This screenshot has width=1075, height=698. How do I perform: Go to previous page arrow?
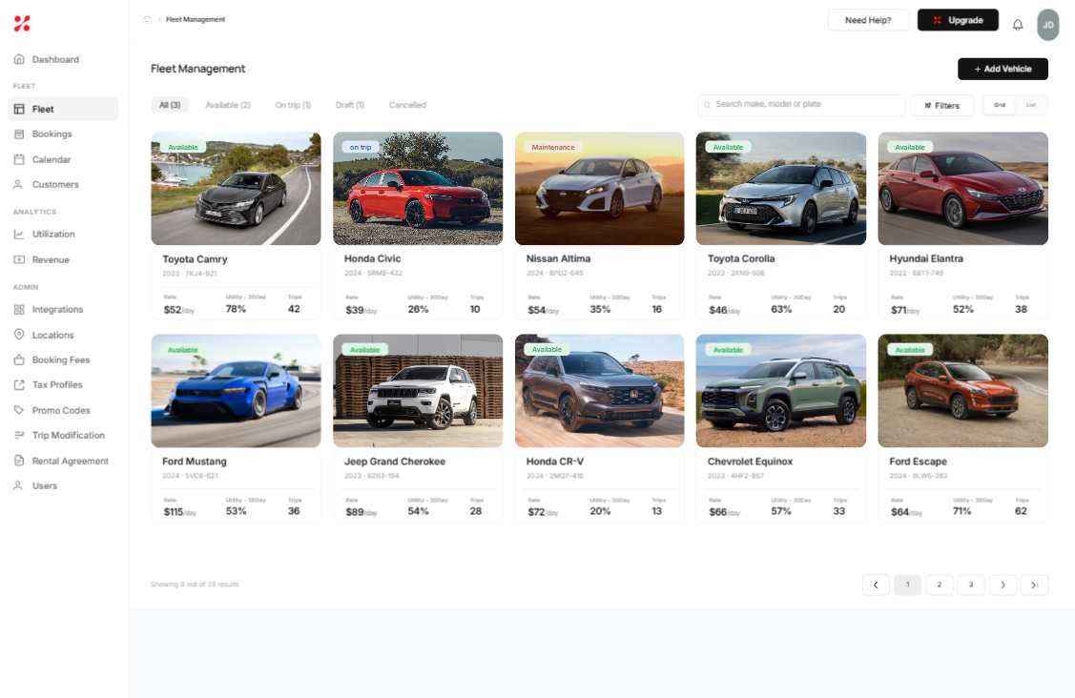(876, 585)
